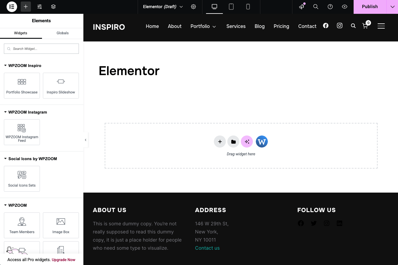Click the Search Widget input field
Image resolution: width=398 pixels, height=265 pixels.
(x=41, y=49)
